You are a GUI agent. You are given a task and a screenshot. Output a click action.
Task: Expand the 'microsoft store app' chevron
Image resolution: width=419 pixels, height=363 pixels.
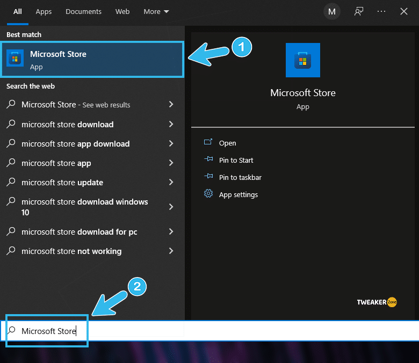coord(171,163)
